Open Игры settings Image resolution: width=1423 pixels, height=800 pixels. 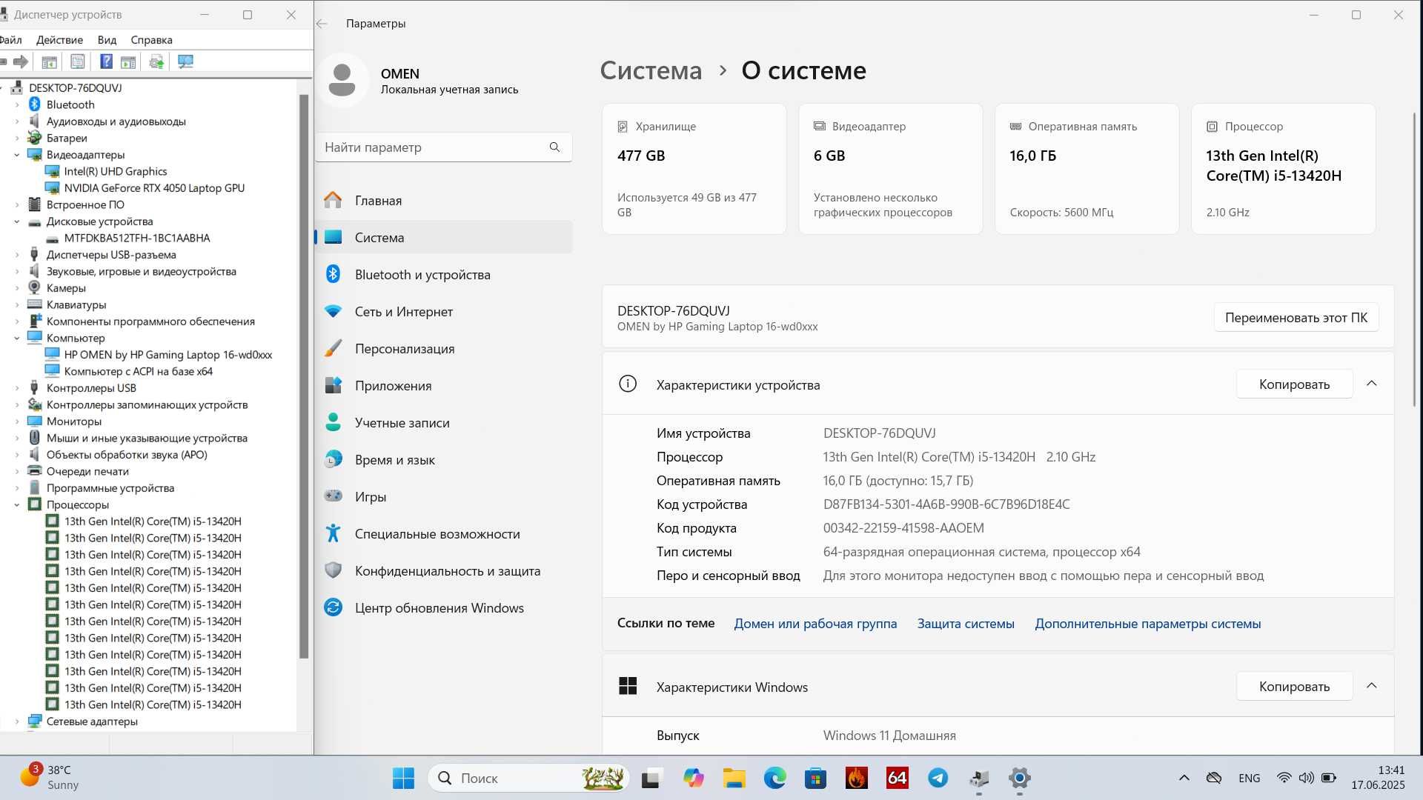point(443,497)
